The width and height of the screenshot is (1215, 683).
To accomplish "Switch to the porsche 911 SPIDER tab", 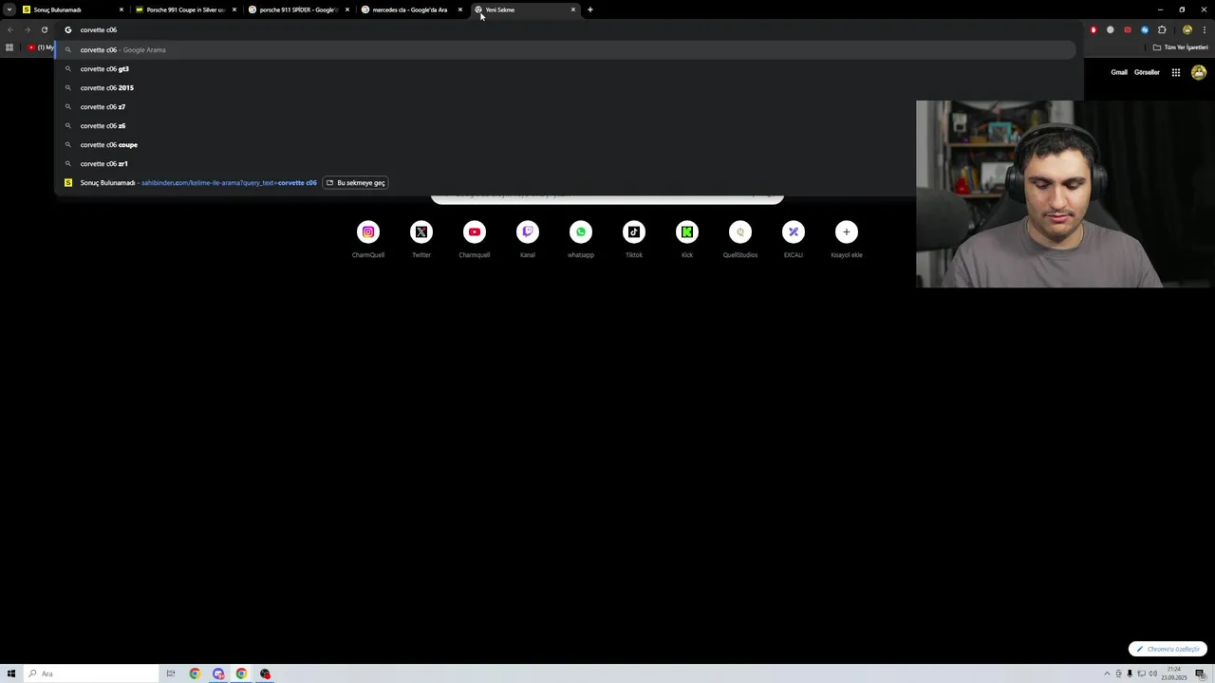I will point(299,9).
